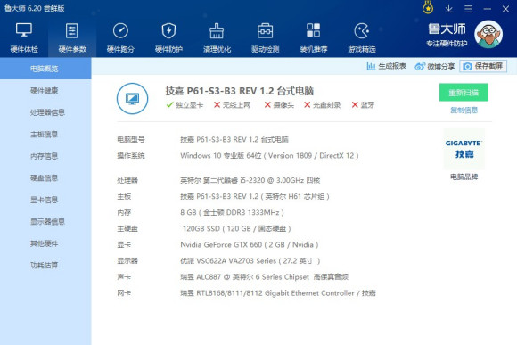Select 显卡信息 in the sidebar

coord(45,200)
